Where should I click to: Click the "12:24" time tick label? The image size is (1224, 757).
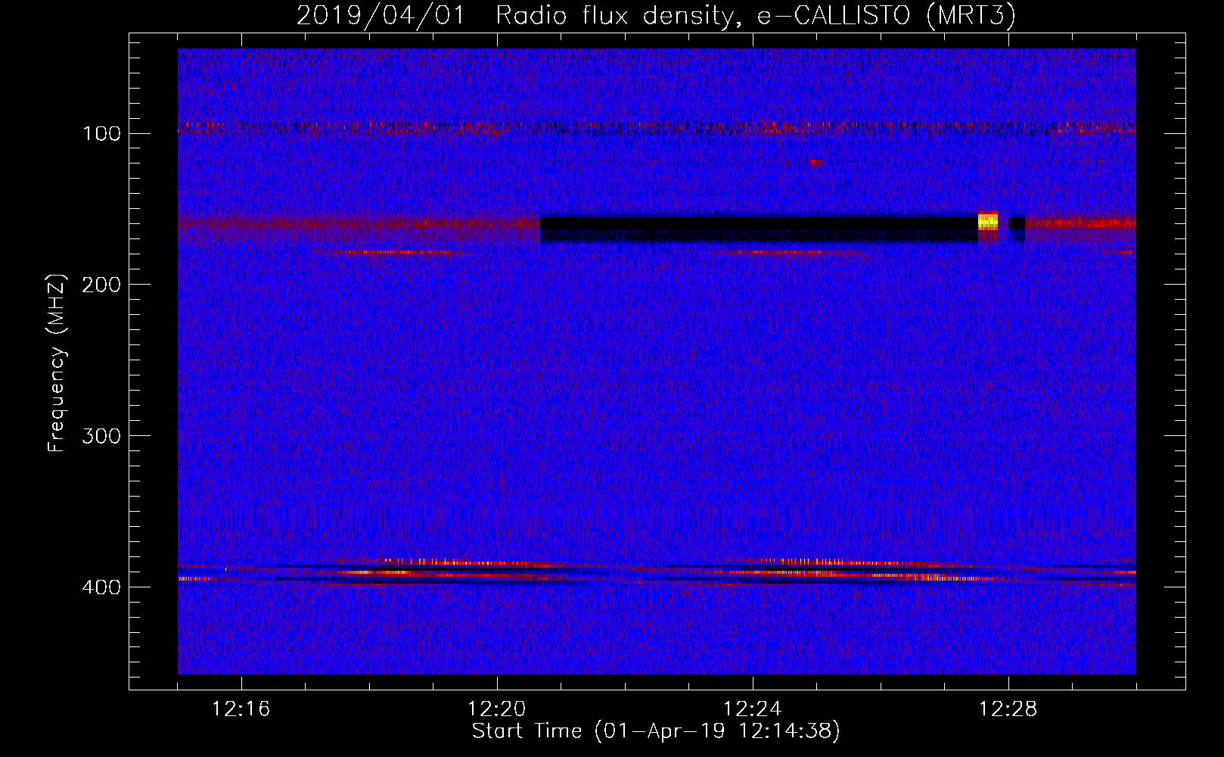click(753, 709)
